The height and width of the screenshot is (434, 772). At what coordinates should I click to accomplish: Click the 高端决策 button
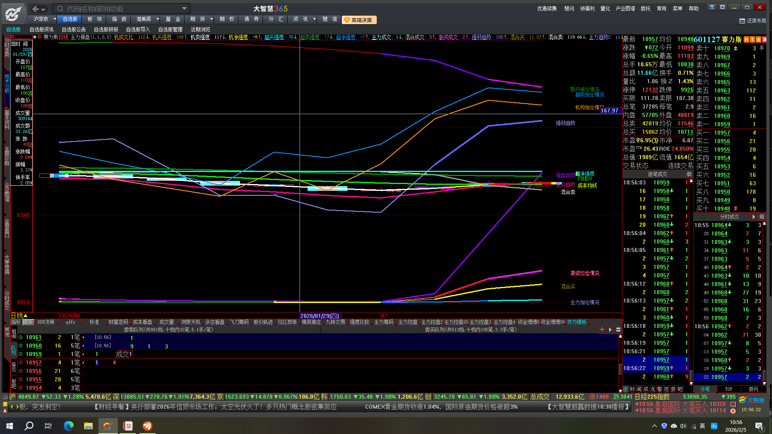[359, 20]
